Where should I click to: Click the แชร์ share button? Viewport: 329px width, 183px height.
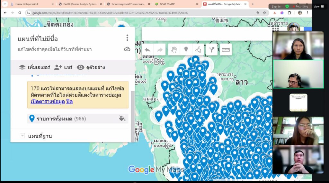63,67
